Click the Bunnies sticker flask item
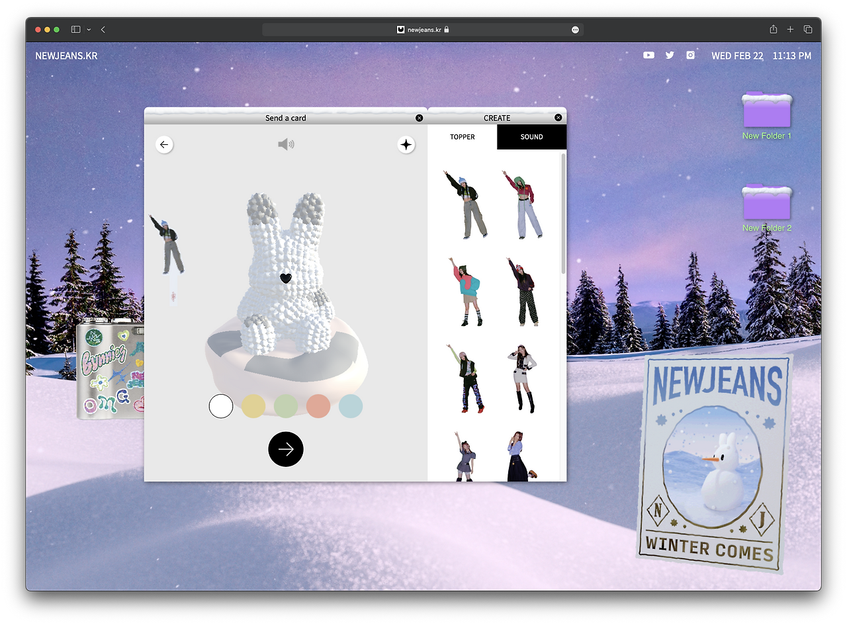 (110, 371)
